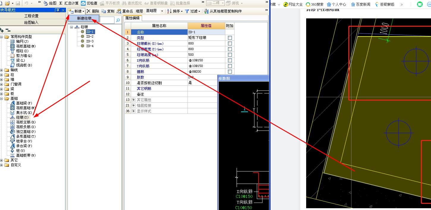Select 现浇板(B) in the tree
Screen dimensions: 431x210
(24, 65)
